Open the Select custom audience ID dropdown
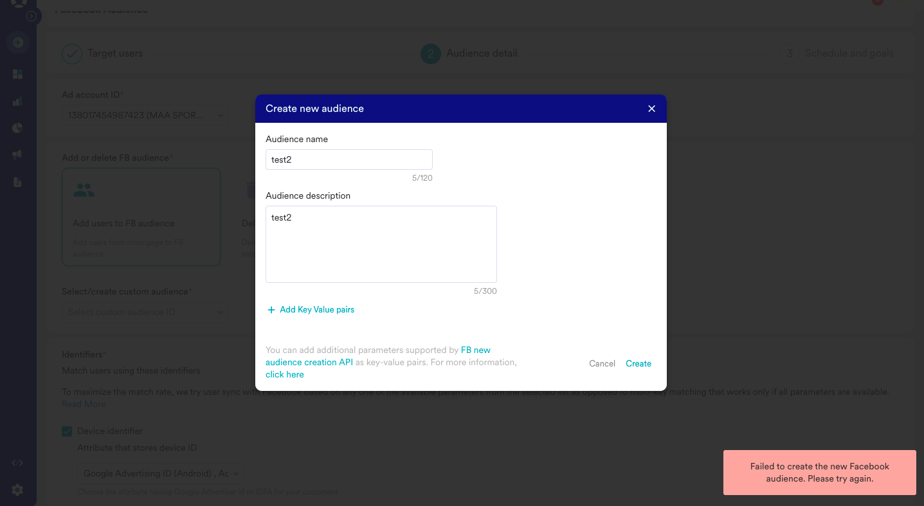Viewport: 924px width, 506px height. [145, 312]
